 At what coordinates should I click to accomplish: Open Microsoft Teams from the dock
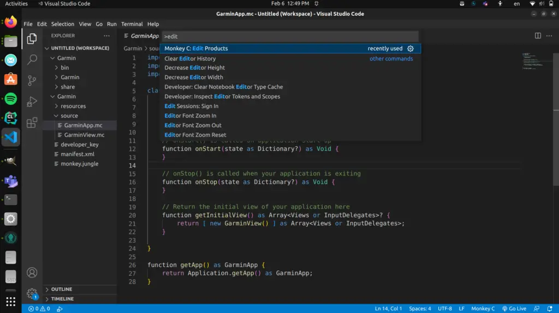click(11, 181)
